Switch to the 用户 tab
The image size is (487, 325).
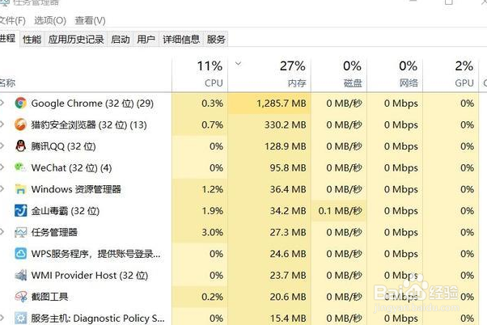tap(146, 39)
